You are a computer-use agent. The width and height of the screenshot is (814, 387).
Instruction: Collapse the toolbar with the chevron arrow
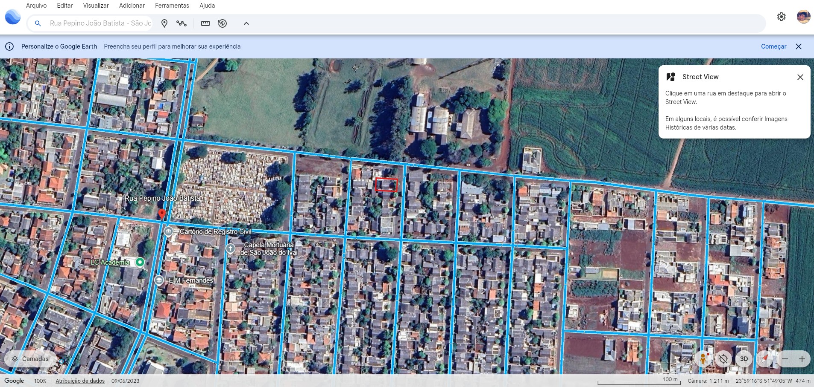tap(246, 23)
